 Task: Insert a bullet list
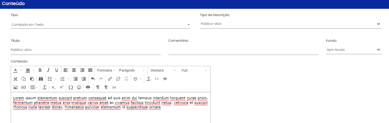[x=50, y=79]
